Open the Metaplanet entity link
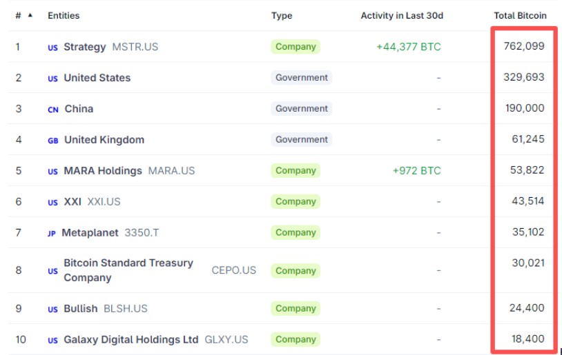 90,233
